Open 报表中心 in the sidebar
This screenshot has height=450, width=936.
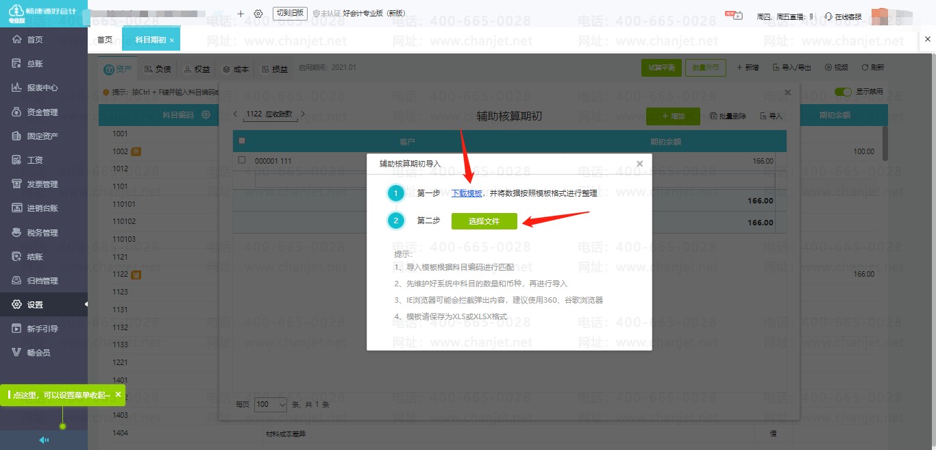click(x=41, y=88)
